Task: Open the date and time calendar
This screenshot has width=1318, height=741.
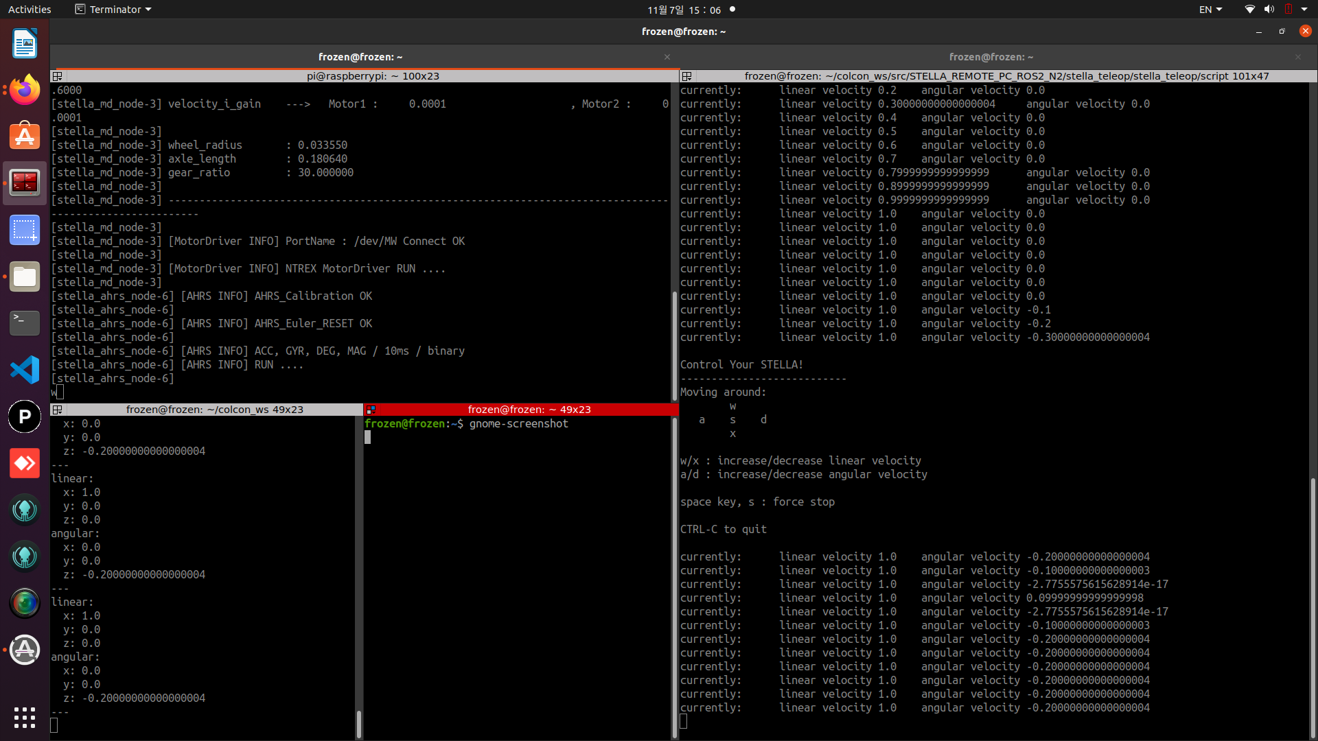Action: click(x=684, y=10)
